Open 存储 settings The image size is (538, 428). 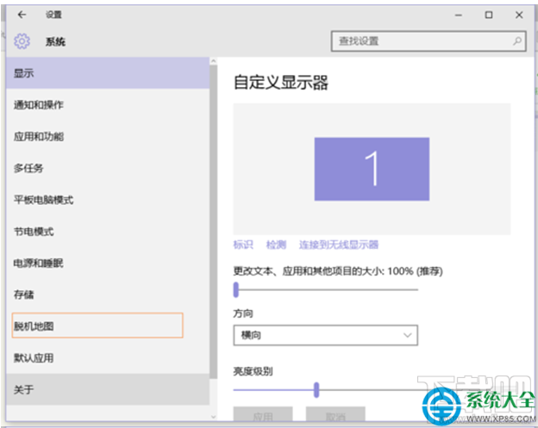pos(108,295)
